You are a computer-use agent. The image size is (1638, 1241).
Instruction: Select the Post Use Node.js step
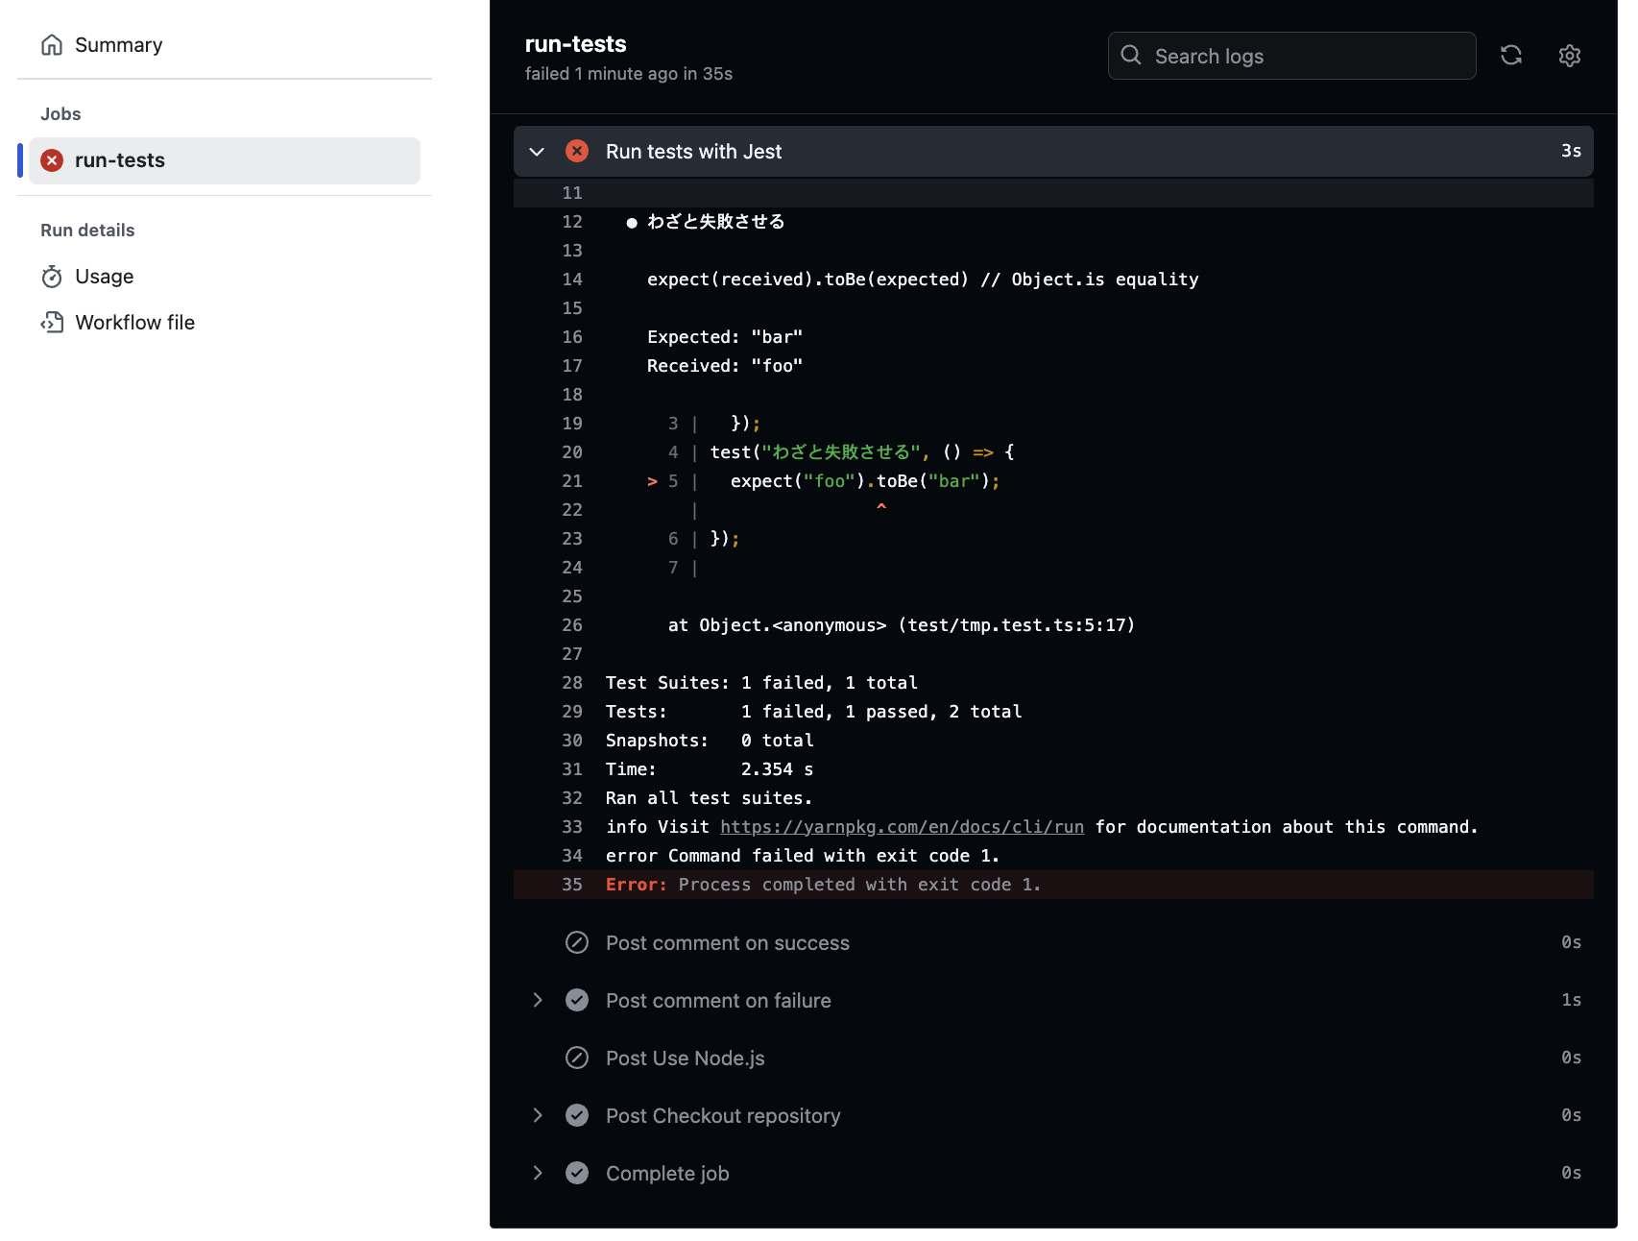[685, 1058]
